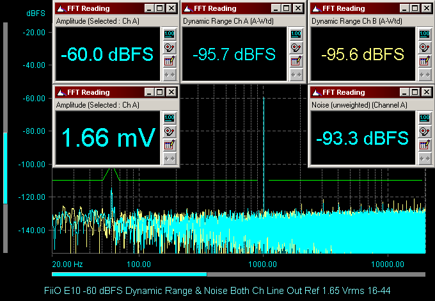The image size is (435, 301).
Task: Click double-arrow icon in Dynamic Range Ch B window
Action: pyautogui.click(x=425, y=75)
